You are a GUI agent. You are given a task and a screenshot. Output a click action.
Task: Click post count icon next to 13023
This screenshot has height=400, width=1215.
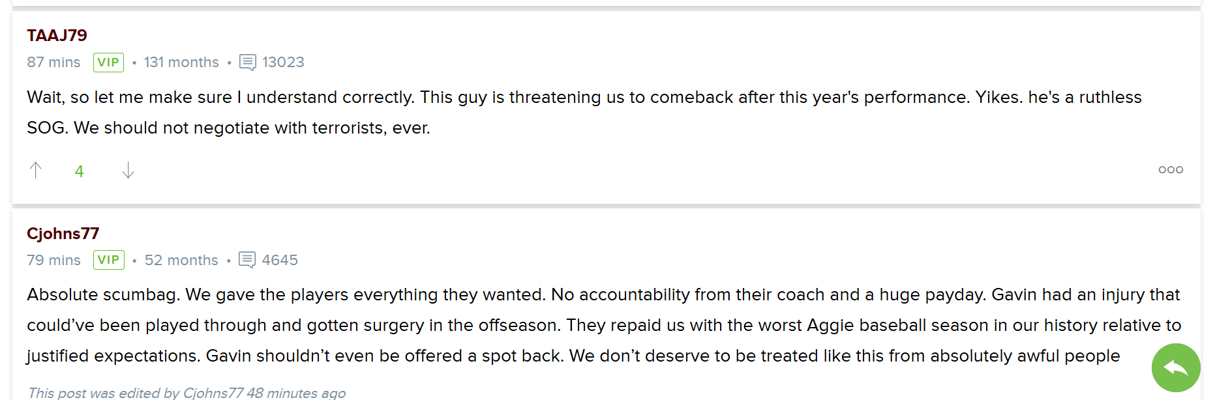pos(248,63)
